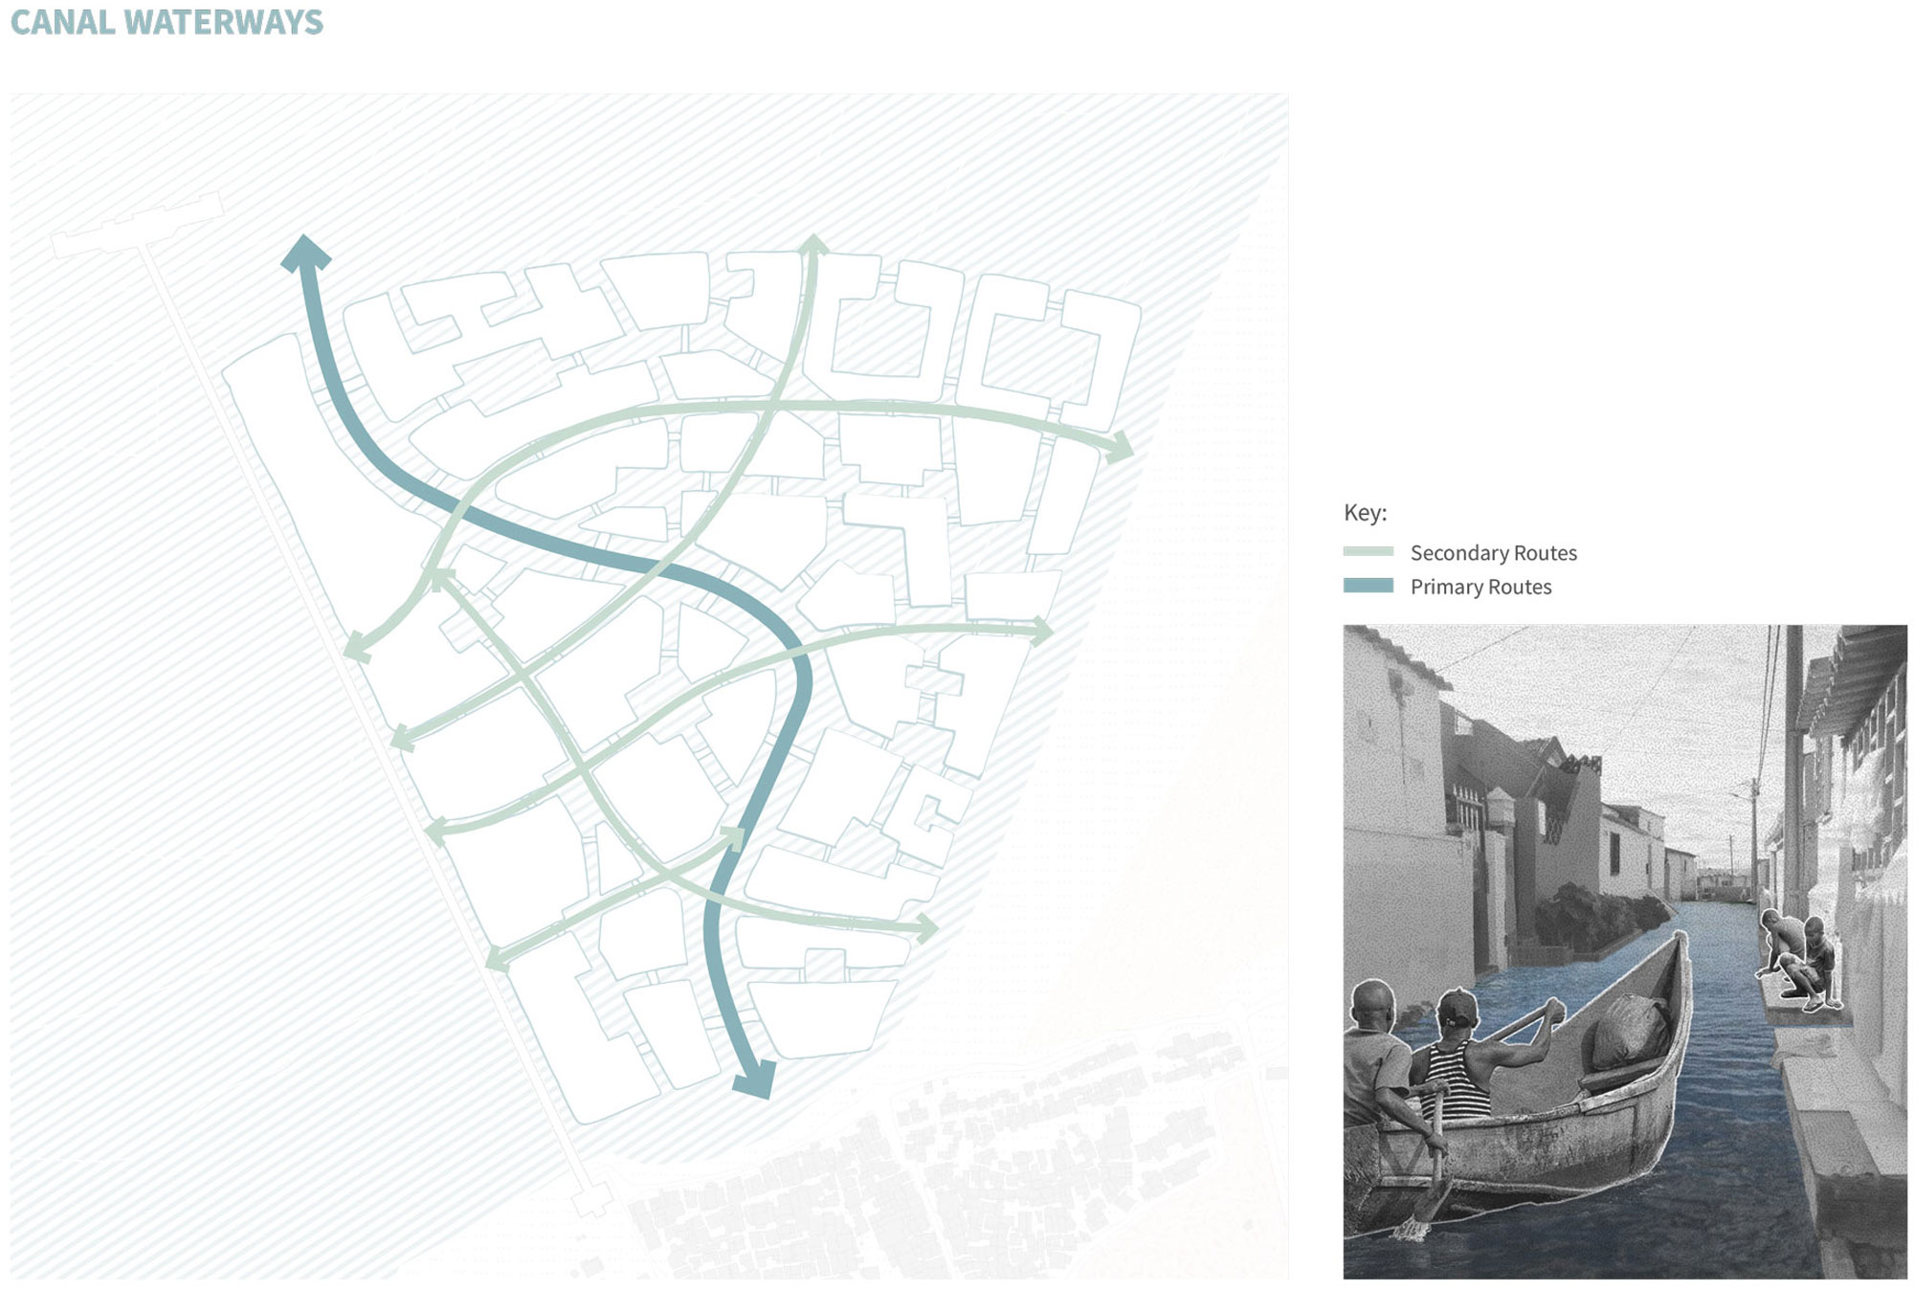Viewport: 1914px width, 1289px height.
Task: Click the "CANAL WATERWAYS" title
Action: (x=167, y=22)
